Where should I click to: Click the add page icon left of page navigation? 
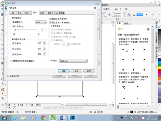9,105
